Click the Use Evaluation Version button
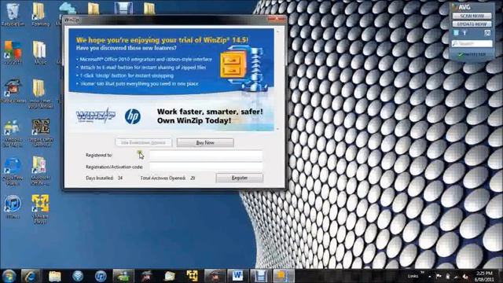Viewport: 503px width, 283px height. click(143, 142)
